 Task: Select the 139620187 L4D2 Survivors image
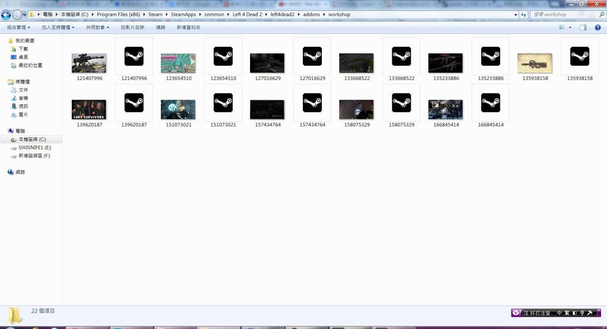(89, 110)
